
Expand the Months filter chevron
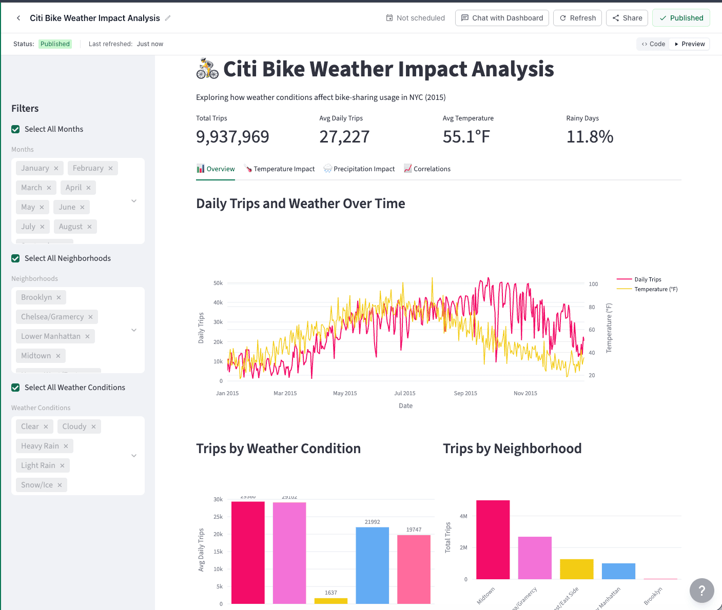click(x=134, y=201)
